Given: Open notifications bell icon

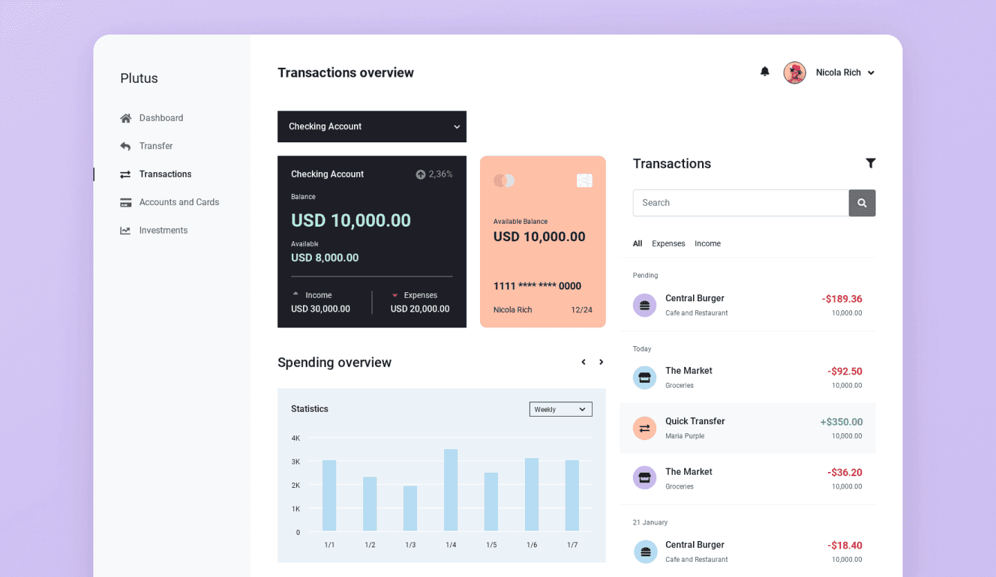Looking at the screenshot, I should (x=764, y=72).
